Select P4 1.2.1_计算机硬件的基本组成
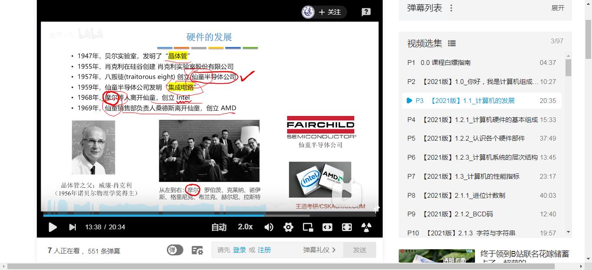This screenshot has width=592, height=270. coord(482,119)
